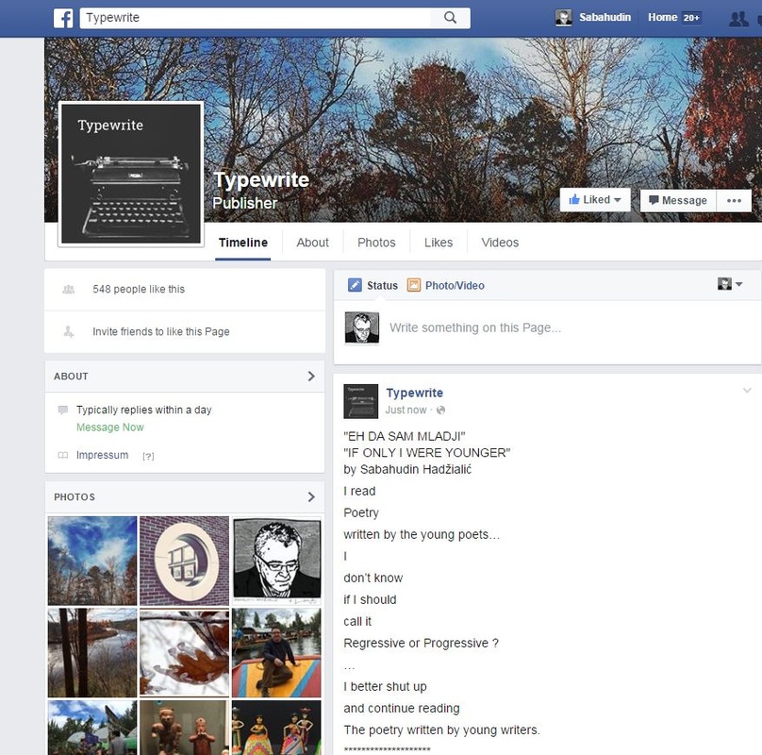Open the colorful dolls photo thumbnail
The width and height of the screenshot is (762, 755).
pyautogui.click(x=276, y=728)
